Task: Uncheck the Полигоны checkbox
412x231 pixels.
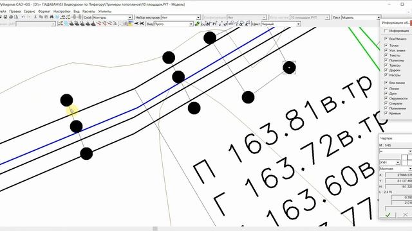Action: 386,60
